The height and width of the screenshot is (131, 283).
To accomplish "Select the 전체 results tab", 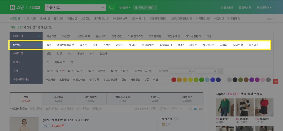I will click(x=26, y=99).
